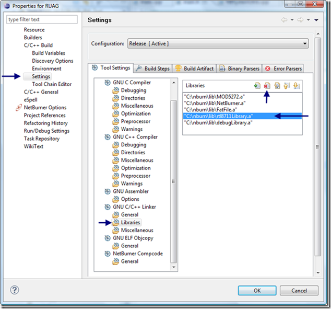This screenshot has height=309, width=331.
Task: Open Directories under GNU C Compiler
Action: (x=133, y=98)
